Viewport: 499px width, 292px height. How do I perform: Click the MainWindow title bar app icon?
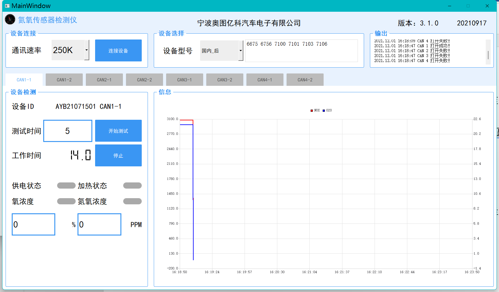7,6
